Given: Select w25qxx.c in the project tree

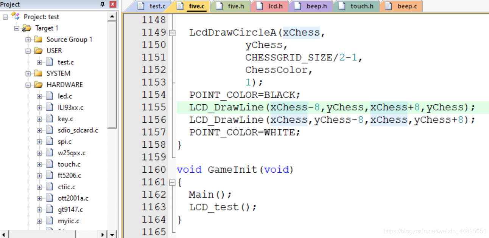Looking at the screenshot, I should coord(72,153).
